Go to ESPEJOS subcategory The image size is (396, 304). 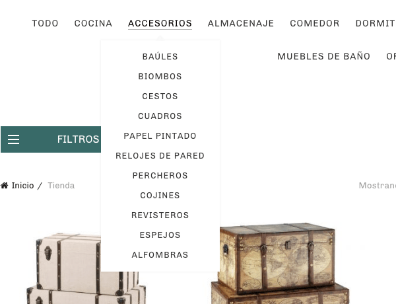(x=160, y=235)
